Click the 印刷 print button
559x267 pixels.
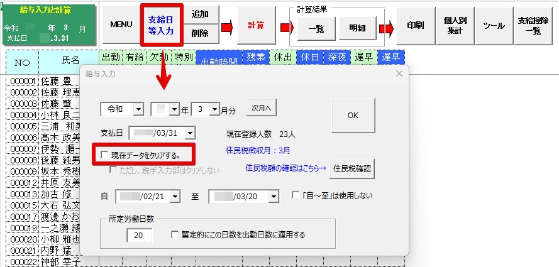415,25
